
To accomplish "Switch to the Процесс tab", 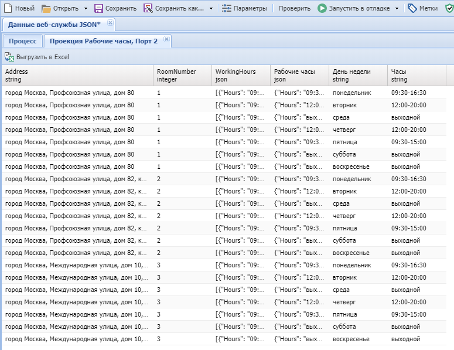I will point(23,41).
